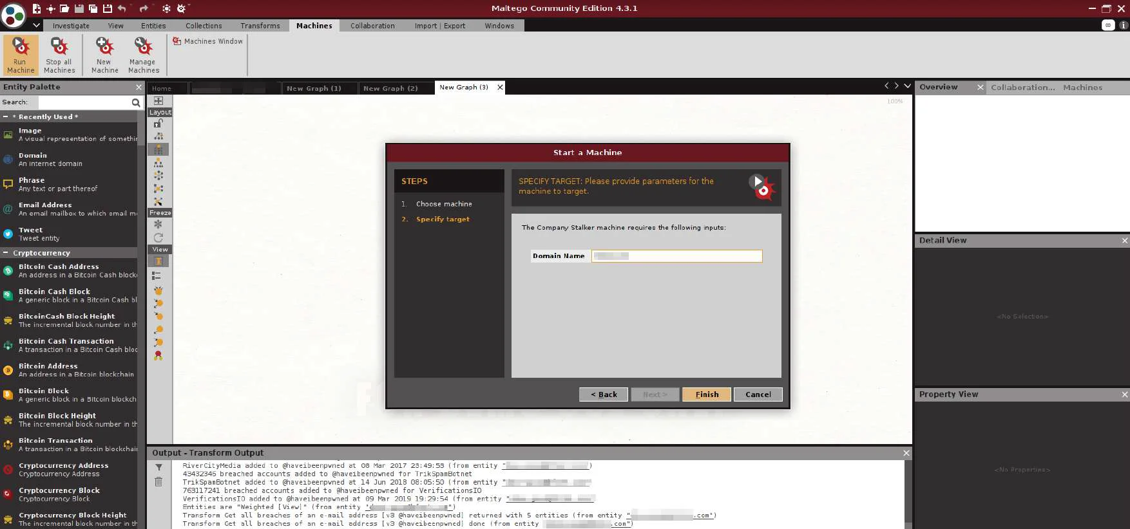The width and height of the screenshot is (1130, 529).
Task: Open the Entities ribbon tab
Action: pos(153,26)
